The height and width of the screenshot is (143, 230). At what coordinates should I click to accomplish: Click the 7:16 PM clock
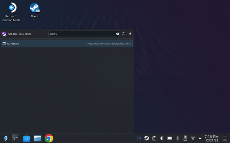(x=211, y=138)
